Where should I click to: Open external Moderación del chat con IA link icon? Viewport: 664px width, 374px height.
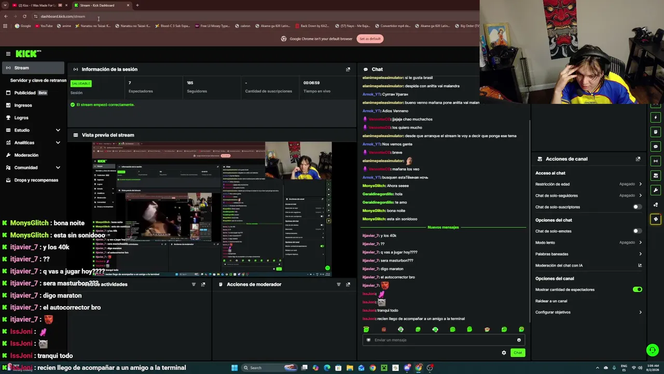(x=640, y=265)
